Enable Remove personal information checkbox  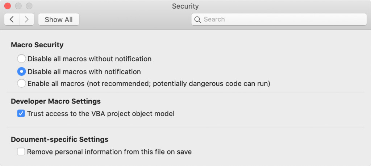pyautogui.click(x=21, y=152)
